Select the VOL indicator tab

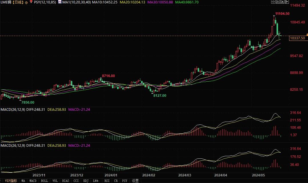pyautogui.click(x=55, y=181)
